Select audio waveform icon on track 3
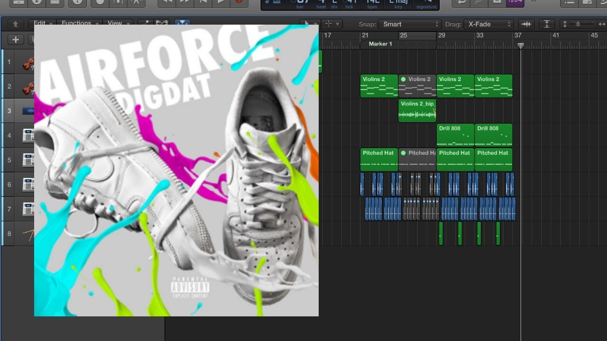Viewport: 607px width, 341px height. [x=28, y=111]
